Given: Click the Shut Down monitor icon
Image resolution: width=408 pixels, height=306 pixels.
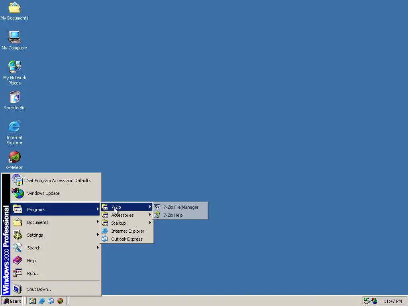Looking at the screenshot, I should (x=18, y=289).
